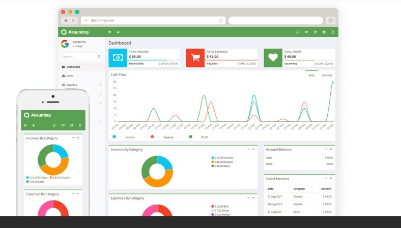
Task: Toggle Profit series in Cash Flow legend
Action: pyautogui.click(x=191, y=137)
